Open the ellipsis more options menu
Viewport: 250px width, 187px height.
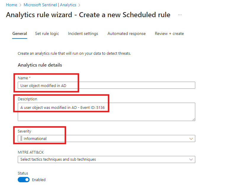(180, 15)
